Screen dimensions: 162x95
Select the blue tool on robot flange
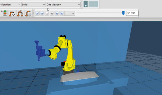(x=40, y=51)
